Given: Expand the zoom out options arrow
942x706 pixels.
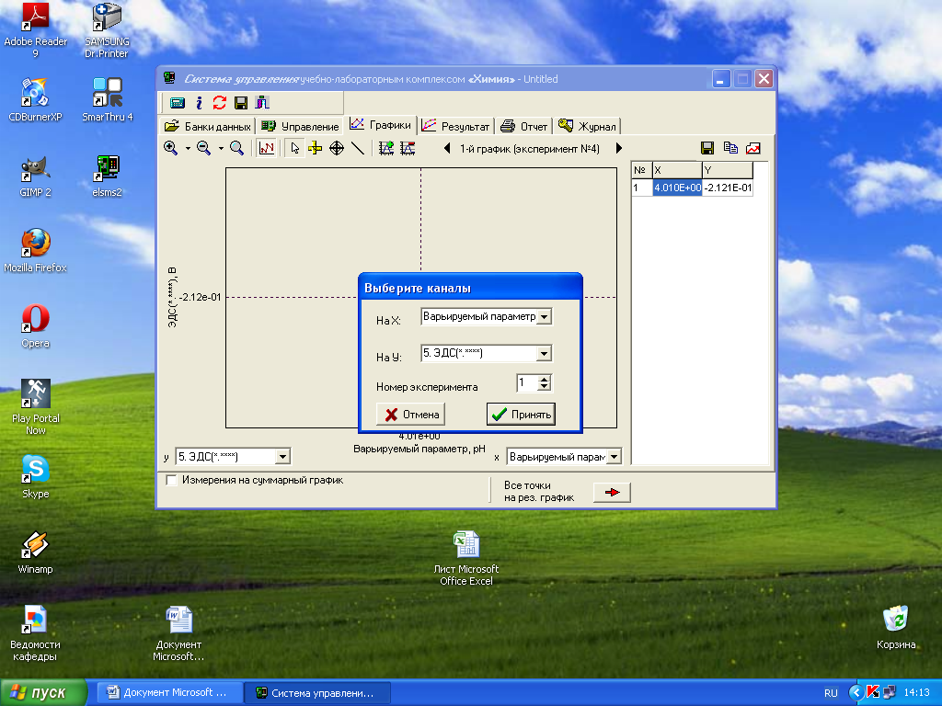Looking at the screenshot, I should (x=221, y=148).
